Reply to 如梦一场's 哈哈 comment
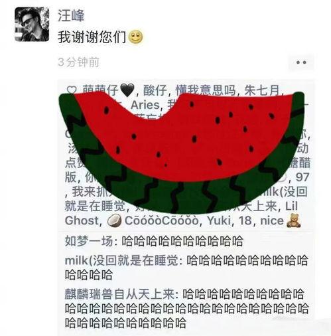 (x=182, y=241)
